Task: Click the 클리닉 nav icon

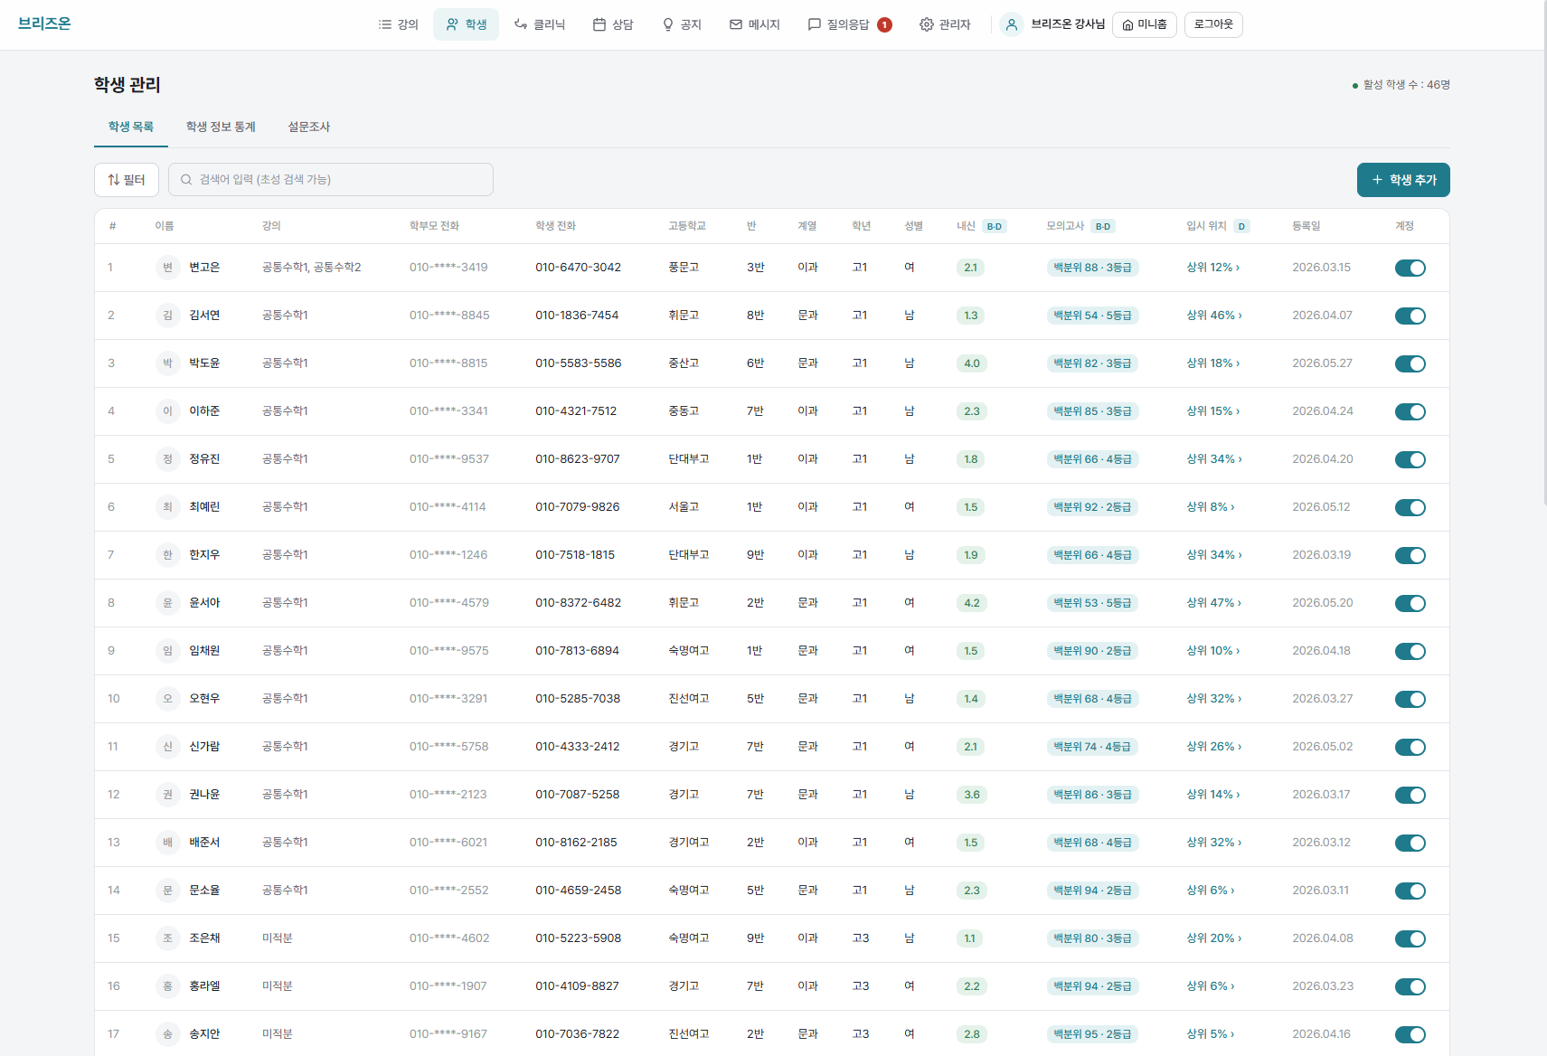Action: pos(521,24)
